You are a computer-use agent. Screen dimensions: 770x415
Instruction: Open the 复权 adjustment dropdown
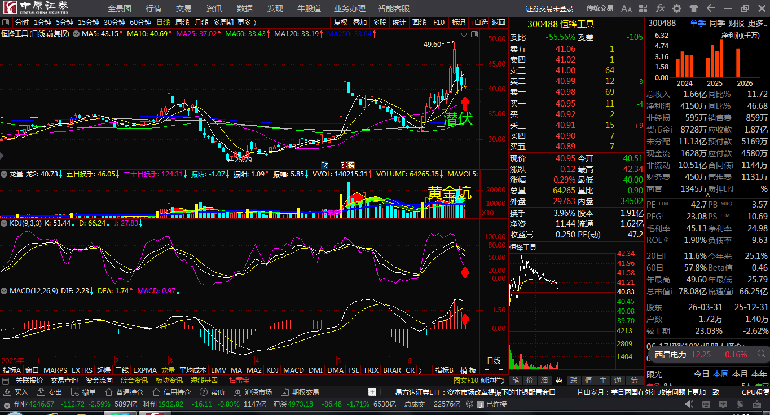[341, 23]
